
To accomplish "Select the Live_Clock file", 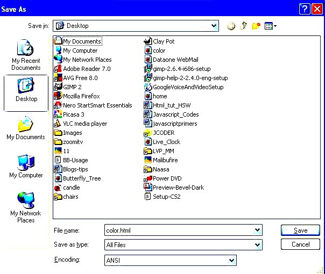I will pyautogui.click(x=162, y=142).
